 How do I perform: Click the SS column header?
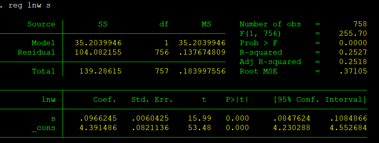(x=103, y=24)
